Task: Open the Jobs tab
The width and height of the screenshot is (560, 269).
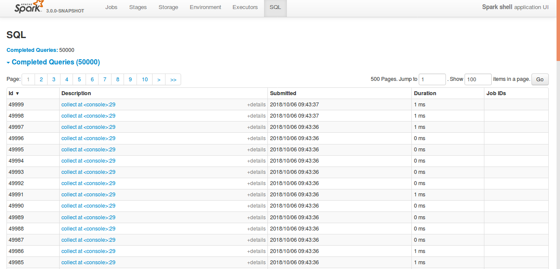Action: (111, 7)
